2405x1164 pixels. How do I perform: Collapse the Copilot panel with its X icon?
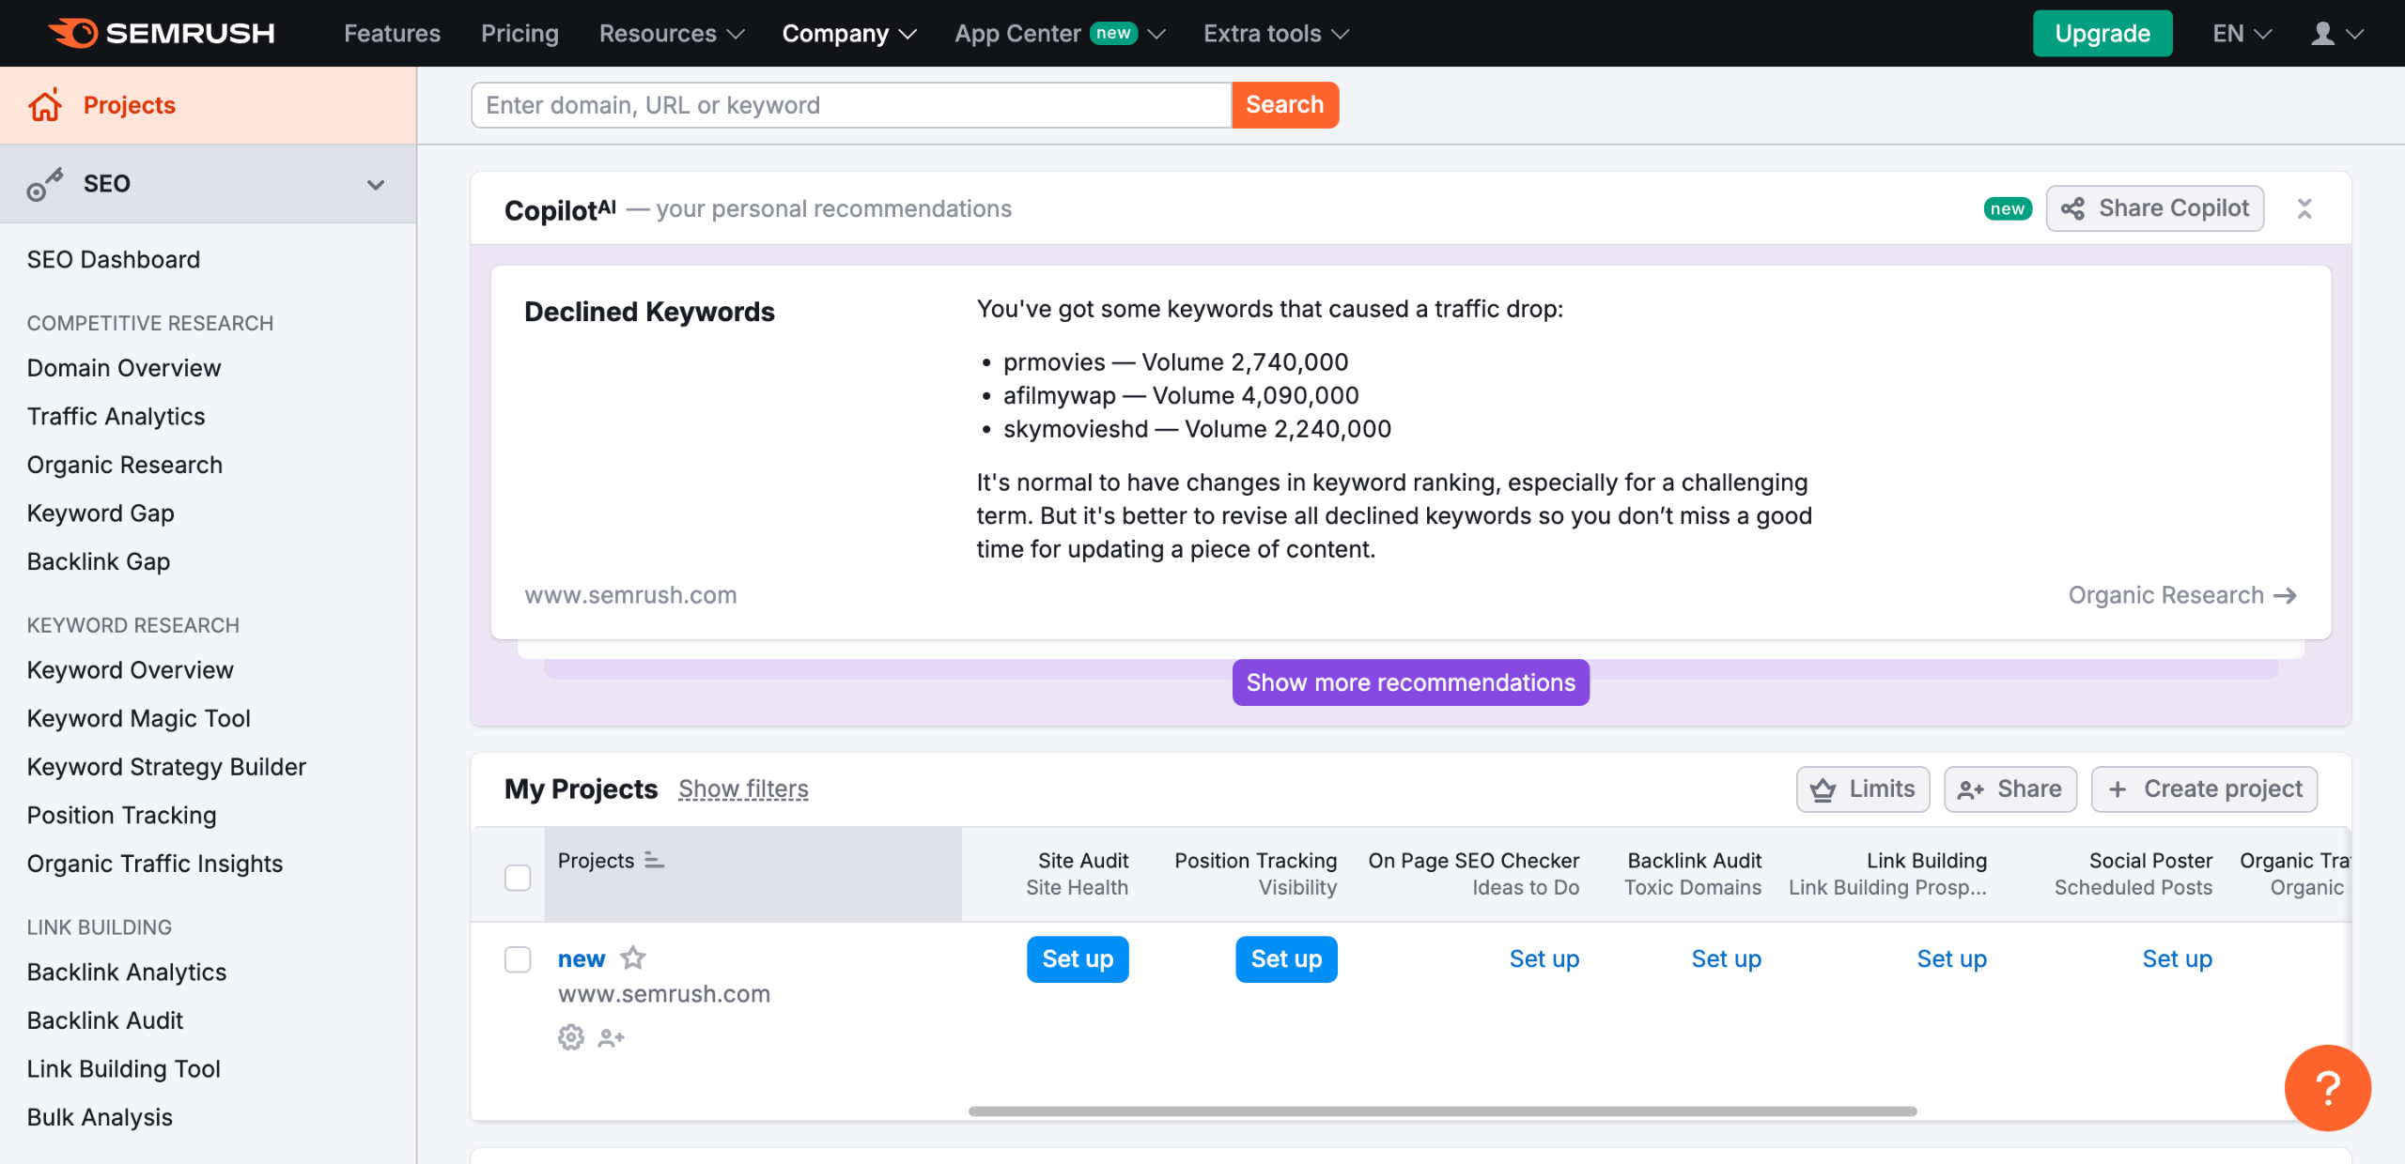point(2304,208)
